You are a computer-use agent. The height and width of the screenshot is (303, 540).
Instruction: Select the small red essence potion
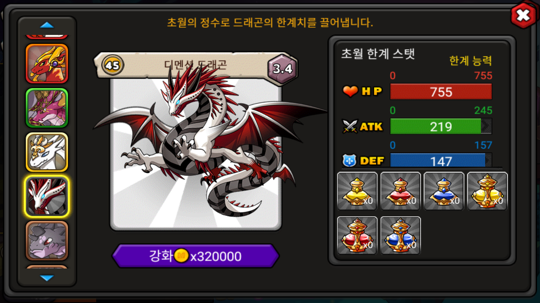coord(401,191)
